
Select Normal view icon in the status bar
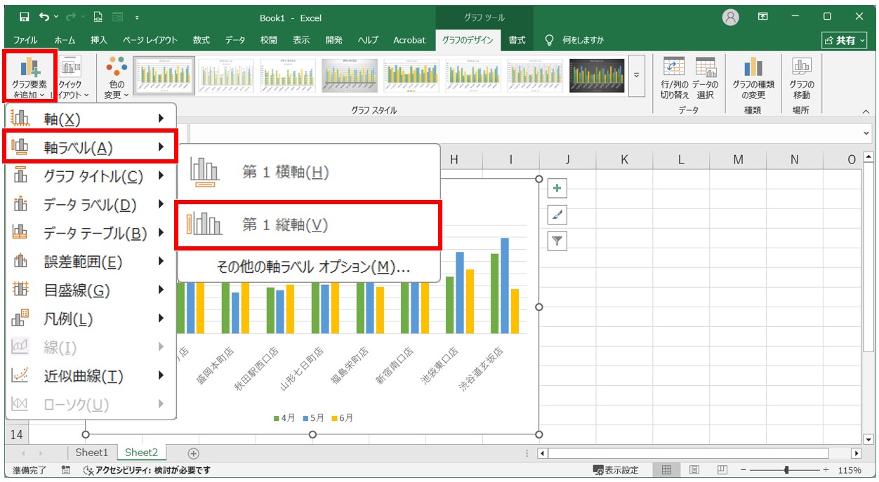pyautogui.click(x=666, y=470)
